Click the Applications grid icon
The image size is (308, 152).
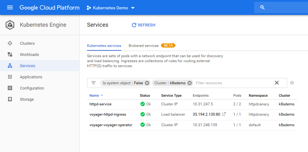[x=10, y=77]
